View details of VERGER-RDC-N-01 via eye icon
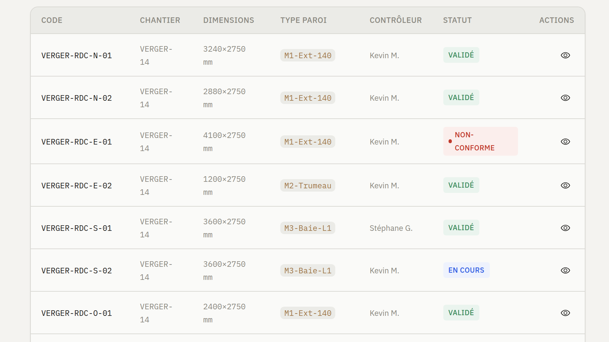Image resolution: width=609 pixels, height=342 pixels. (x=565, y=55)
